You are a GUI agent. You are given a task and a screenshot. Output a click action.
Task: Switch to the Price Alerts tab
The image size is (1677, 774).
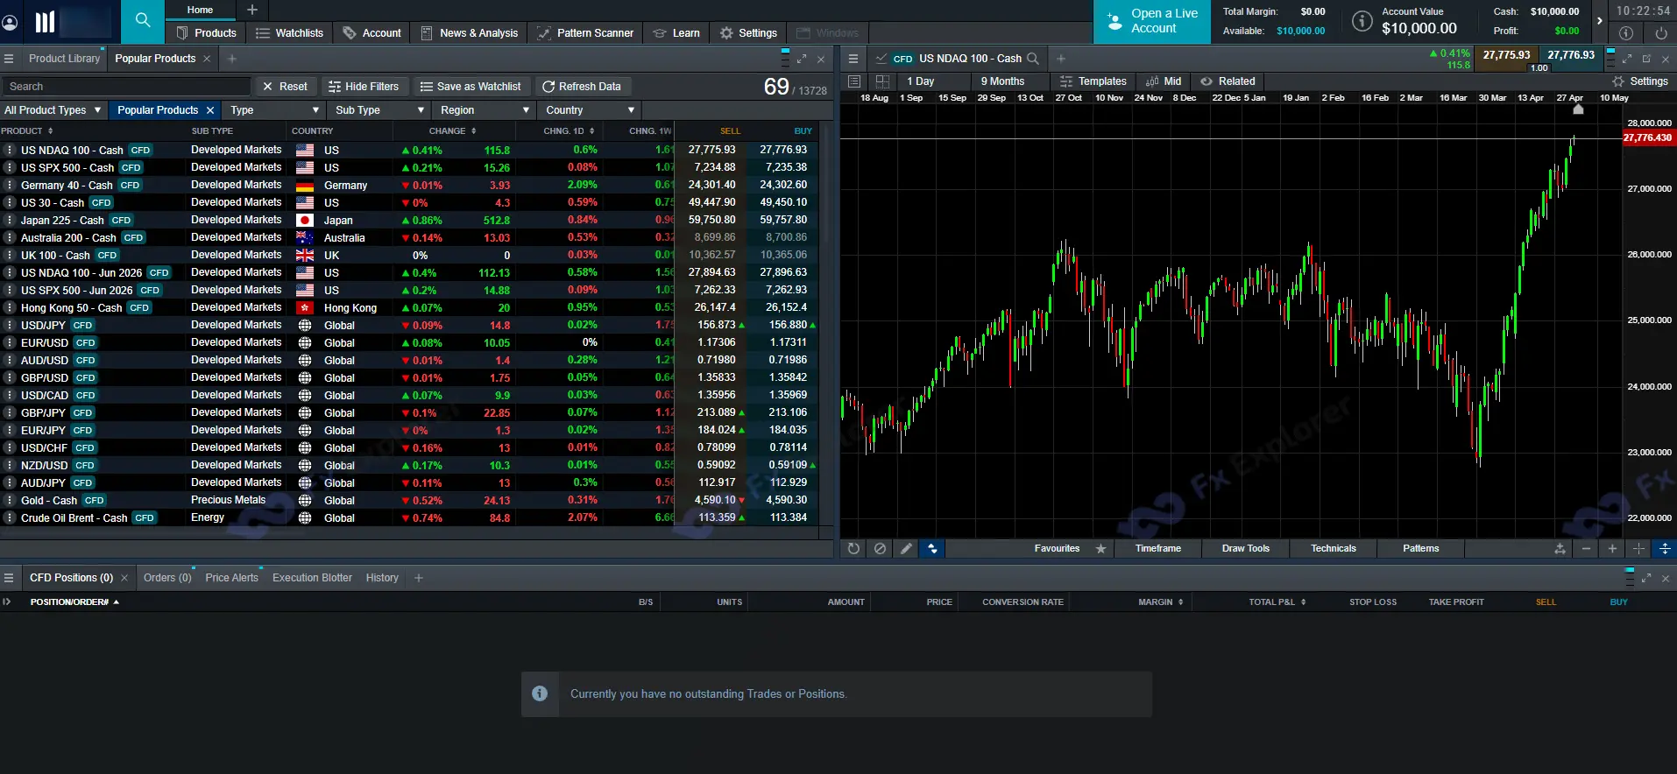[231, 578]
